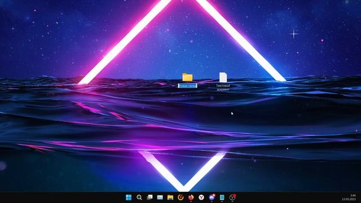Launch the orange circular arrow app
Screen dimensions: 361x203
180,197
